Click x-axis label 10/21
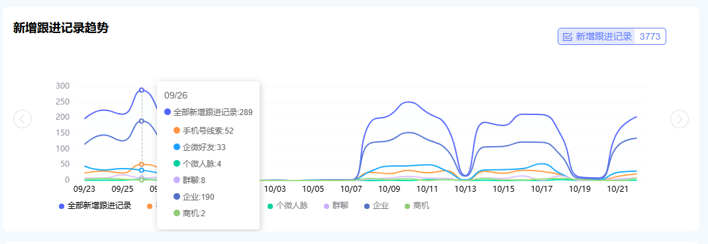Viewport: 708px width, 244px height. tap(618, 189)
